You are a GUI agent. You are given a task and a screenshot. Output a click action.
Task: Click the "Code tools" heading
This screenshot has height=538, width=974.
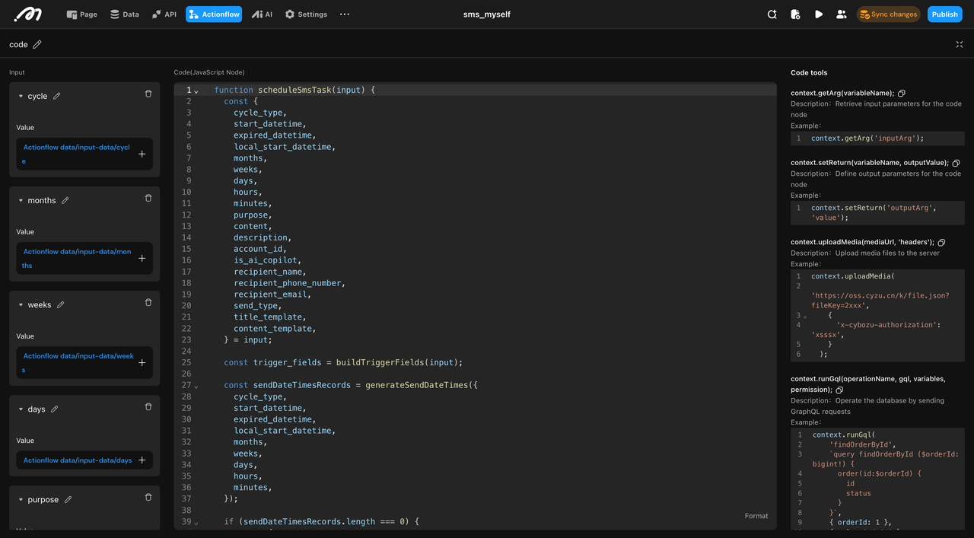click(809, 73)
